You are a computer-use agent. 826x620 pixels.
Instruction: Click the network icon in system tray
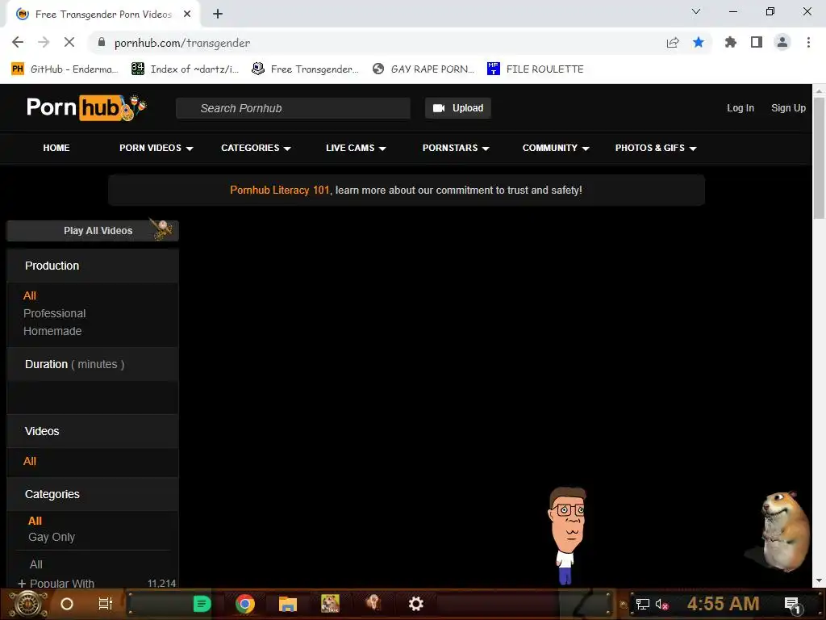point(642,604)
